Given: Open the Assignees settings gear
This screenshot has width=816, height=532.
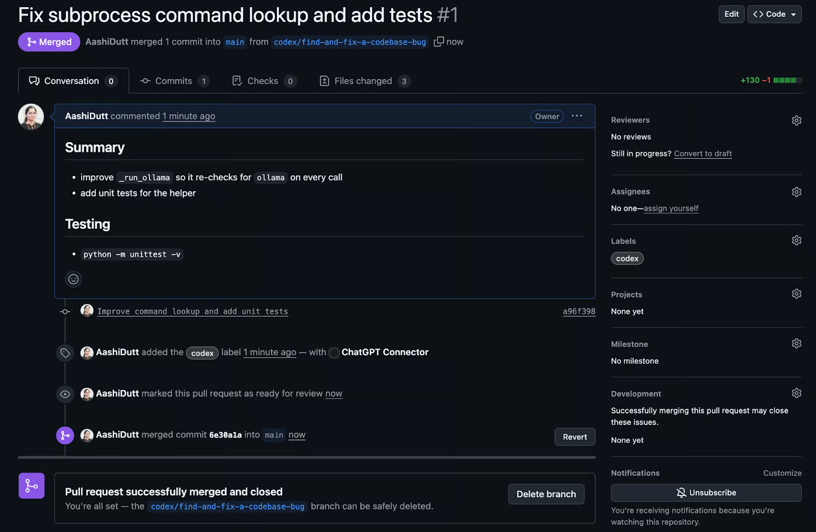Looking at the screenshot, I should [x=796, y=192].
